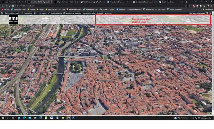Open the weather widget showing 8°C Nuvoloso

181,118
